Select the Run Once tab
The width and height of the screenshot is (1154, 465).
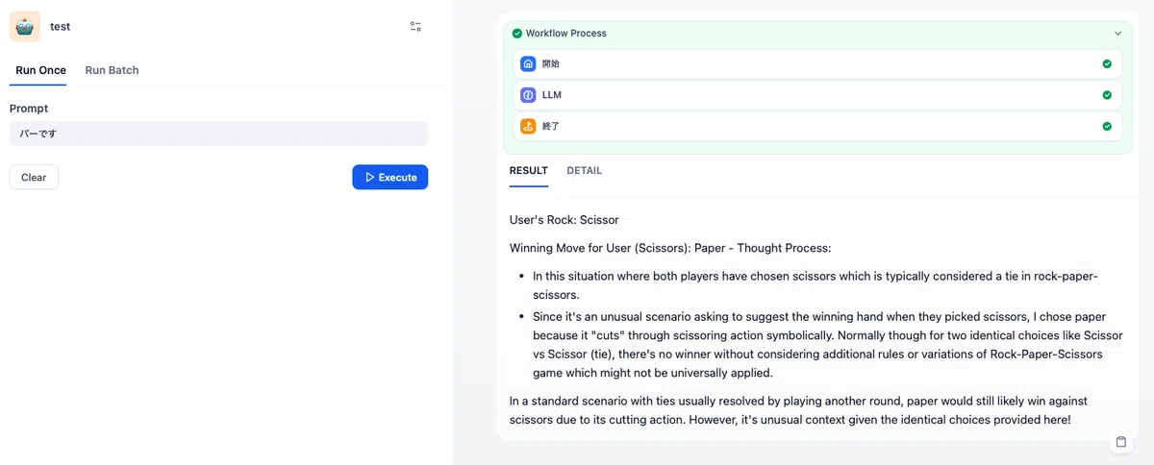coord(41,70)
